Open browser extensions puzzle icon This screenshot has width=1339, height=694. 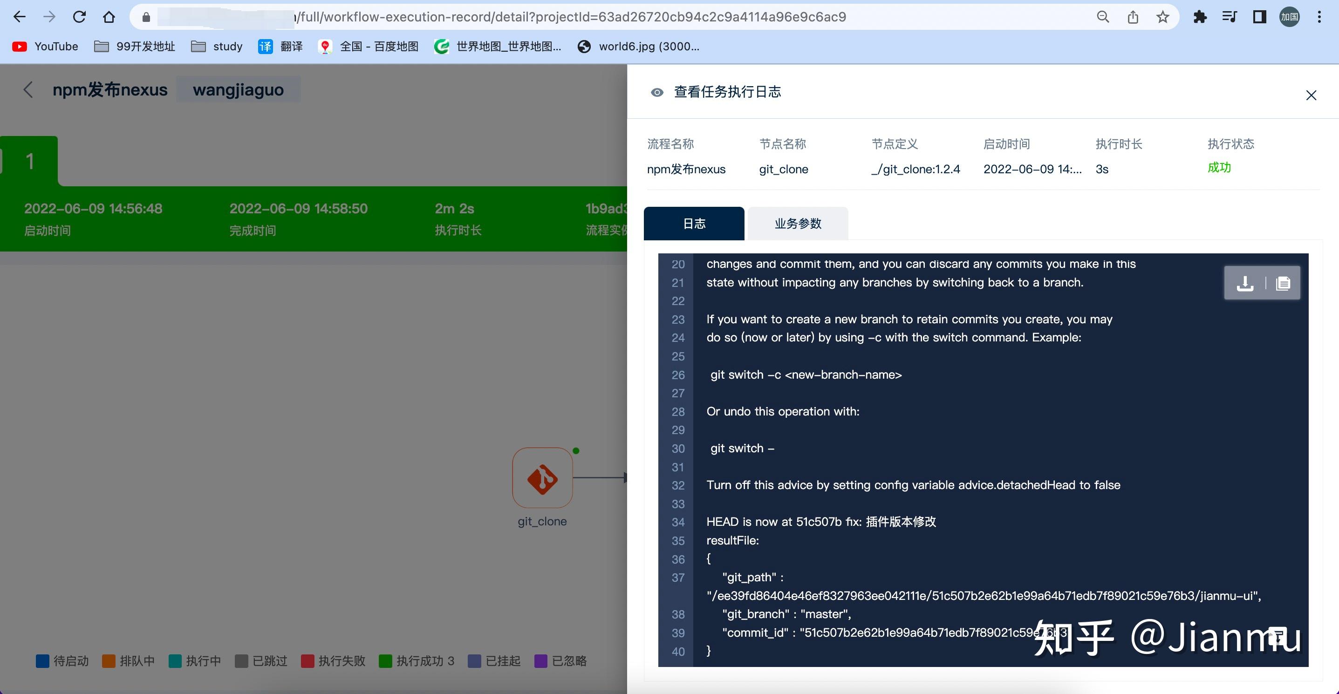[x=1200, y=17]
